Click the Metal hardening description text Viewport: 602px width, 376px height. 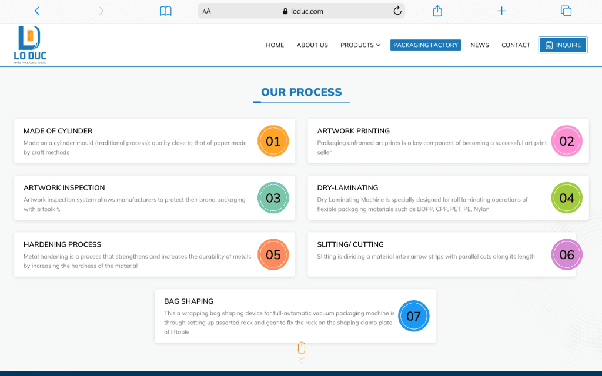[x=137, y=261]
